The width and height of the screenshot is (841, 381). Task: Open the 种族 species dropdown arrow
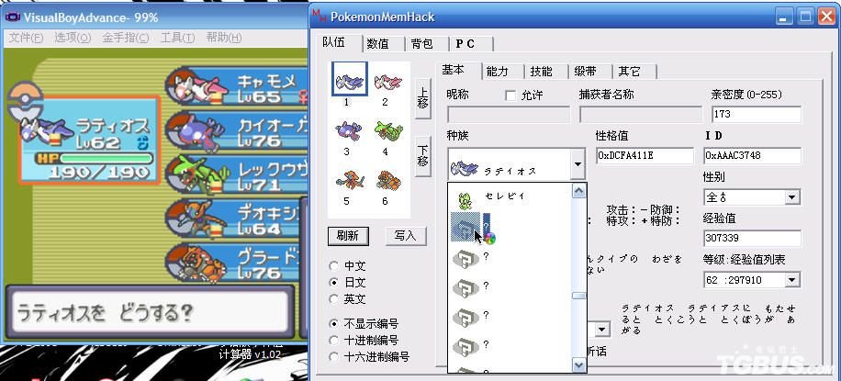(577, 163)
